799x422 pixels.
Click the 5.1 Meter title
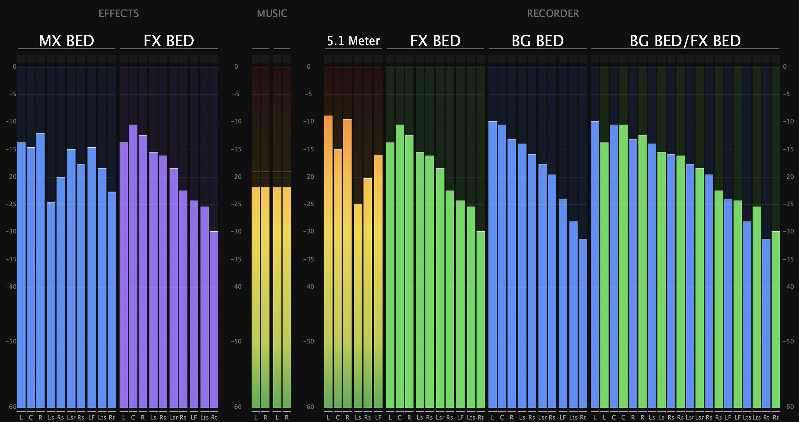pyautogui.click(x=353, y=41)
